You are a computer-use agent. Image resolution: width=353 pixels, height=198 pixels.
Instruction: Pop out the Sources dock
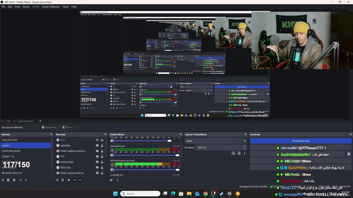coord(105,134)
